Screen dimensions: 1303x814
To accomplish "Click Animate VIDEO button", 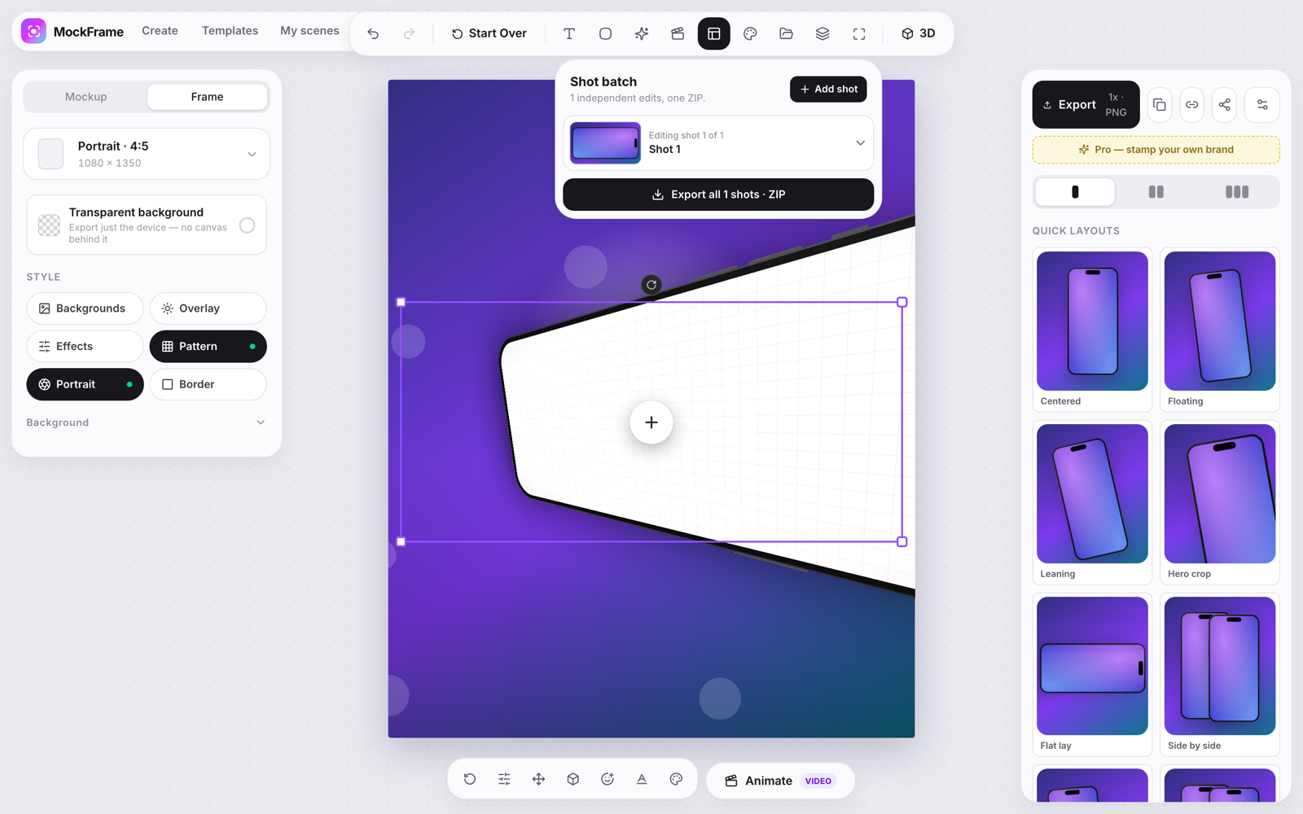I will tap(780, 781).
